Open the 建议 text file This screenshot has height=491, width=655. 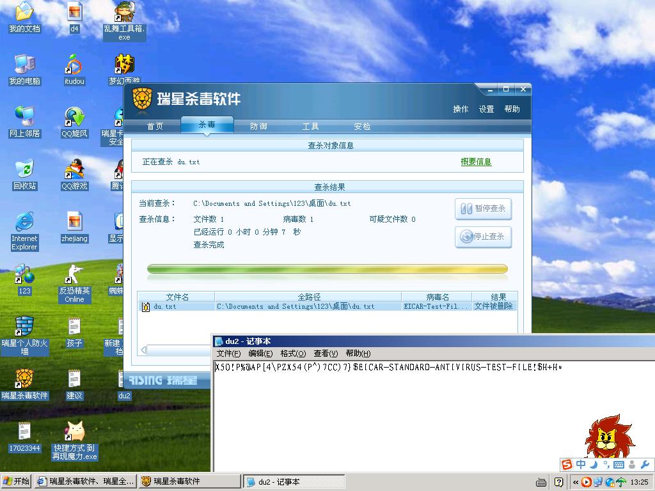tap(74, 384)
